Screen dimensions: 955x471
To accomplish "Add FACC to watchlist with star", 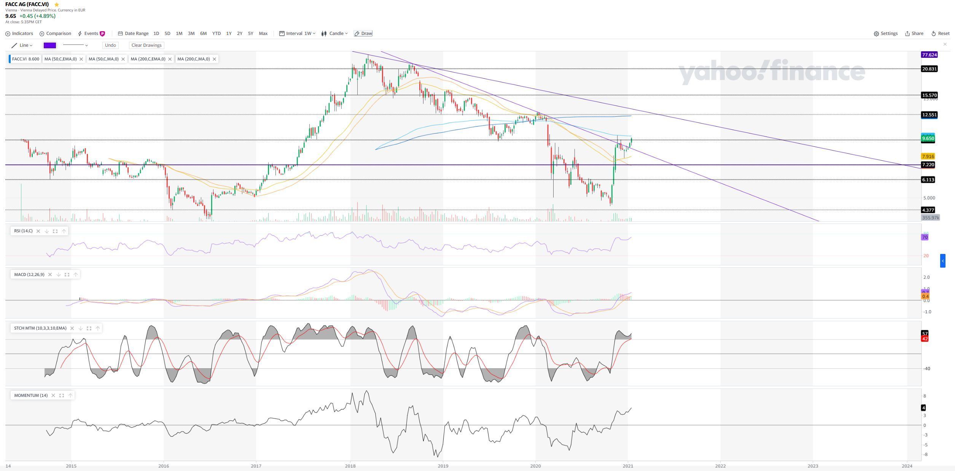I will [x=57, y=5].
